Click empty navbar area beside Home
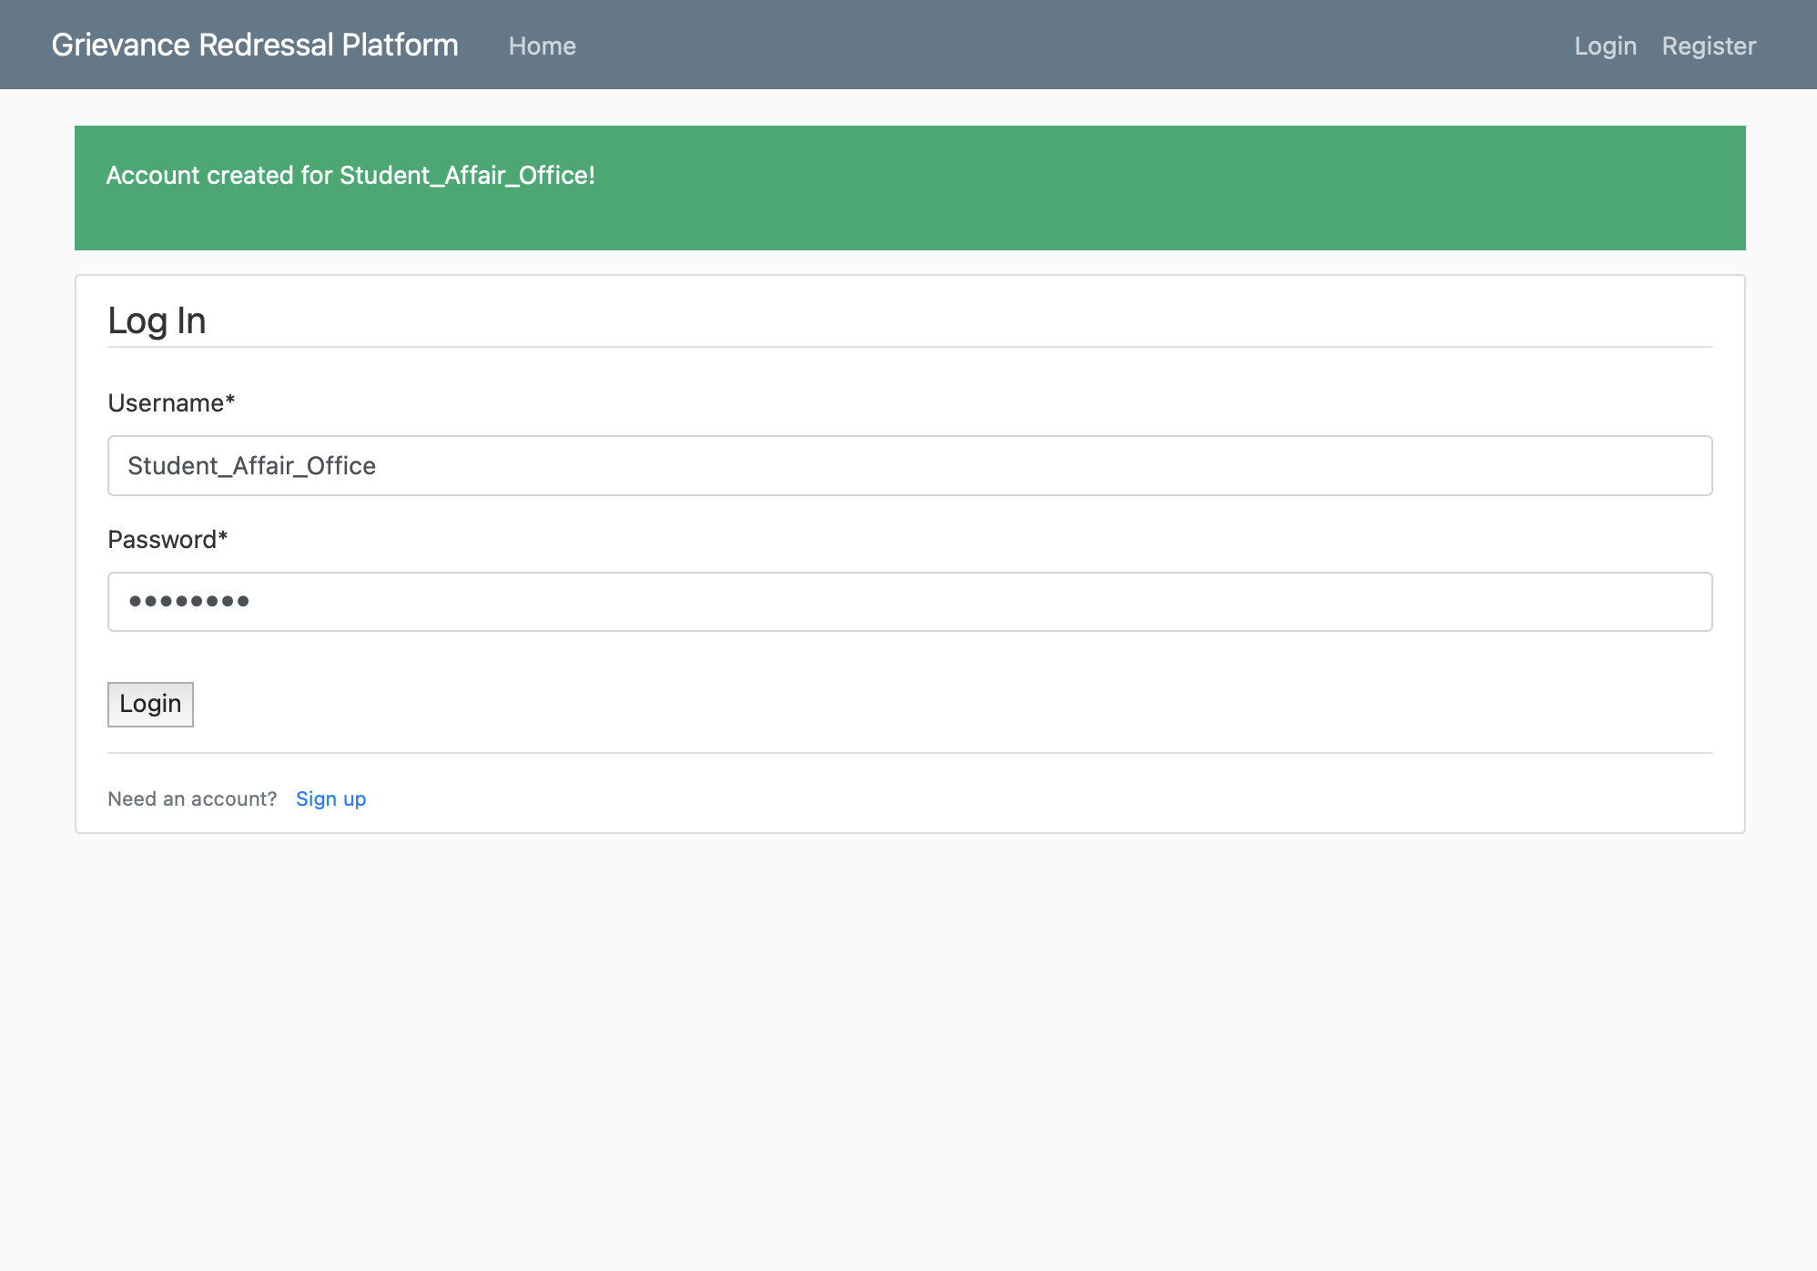 click(x=1001, y=46)
